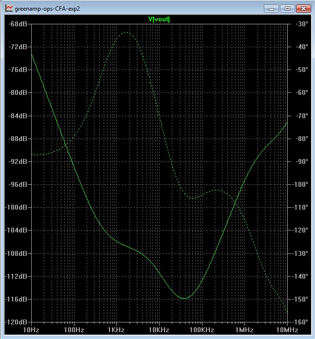Screen dimensions: 315x339
Task: Click the -100dB magnitude axis label
Action: click(x=16, y=207)
